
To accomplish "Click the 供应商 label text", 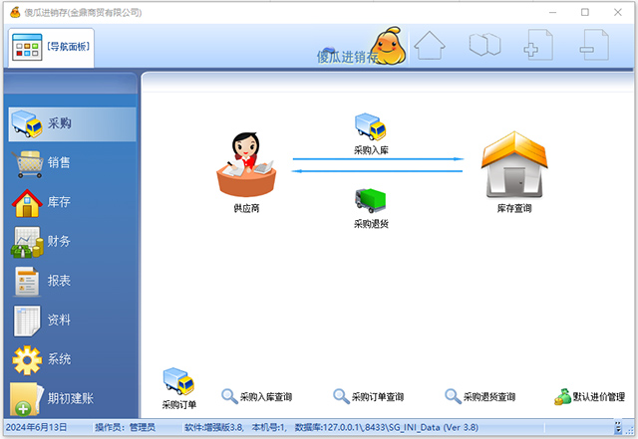I will pyautogui.click(x=246, y=208).
